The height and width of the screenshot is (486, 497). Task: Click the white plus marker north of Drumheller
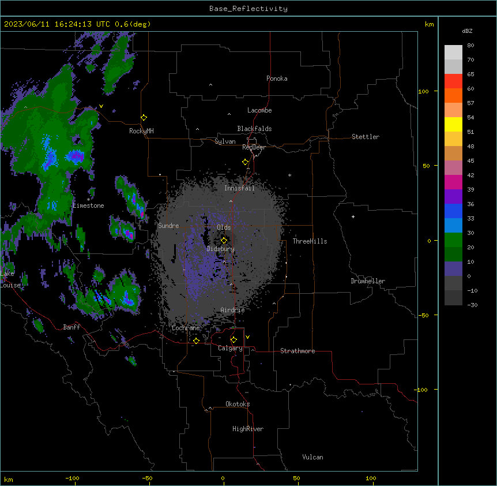(353, 216)
